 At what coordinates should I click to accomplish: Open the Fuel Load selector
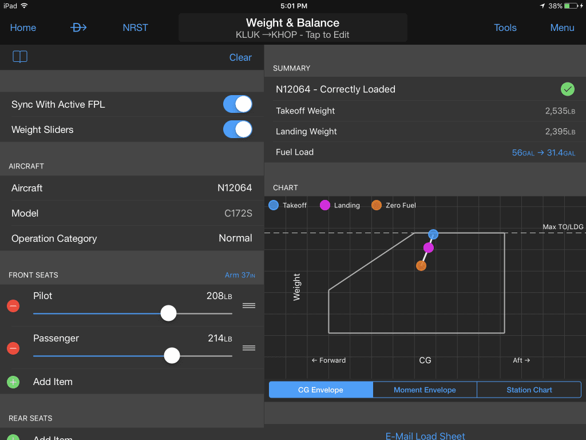(x=425, y=152)
